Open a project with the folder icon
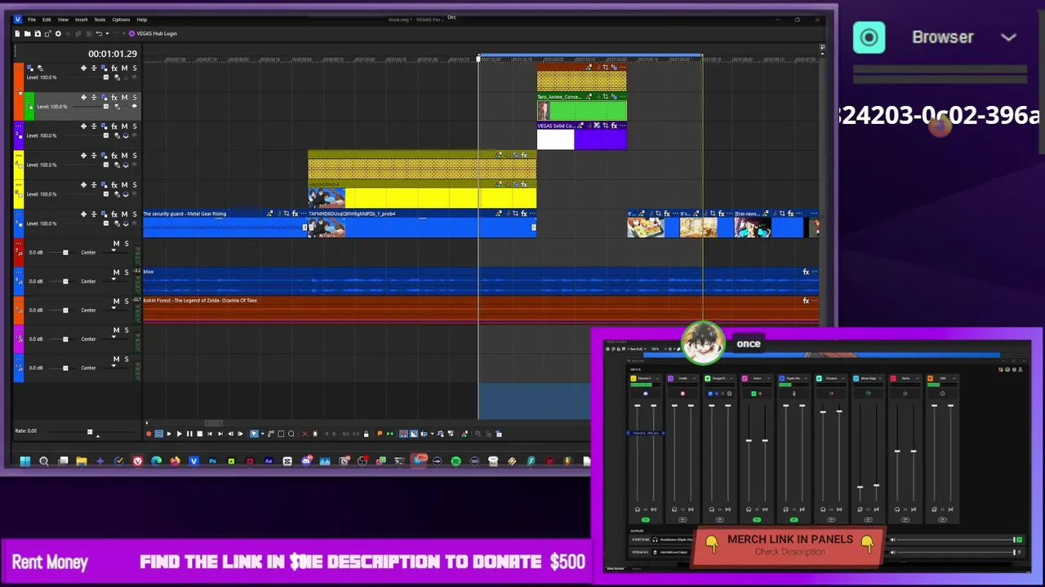The width and height of the screenshot is (1045, 587). 27,33
